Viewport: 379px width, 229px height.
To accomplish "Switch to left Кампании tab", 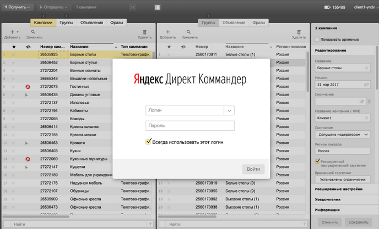I will [x=43, y=23].
